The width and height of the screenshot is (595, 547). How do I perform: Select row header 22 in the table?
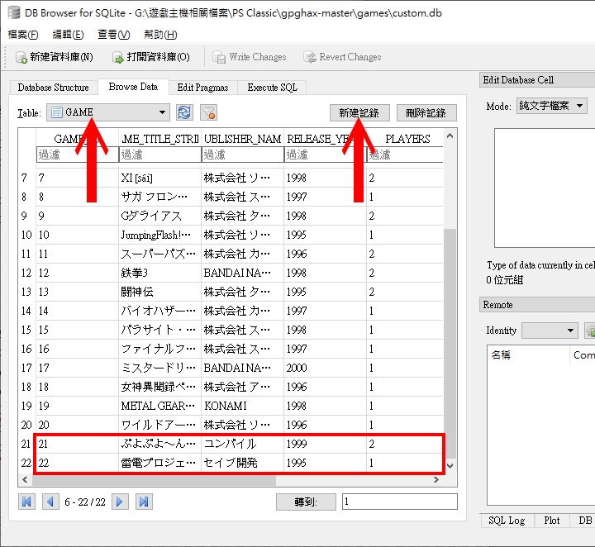tap(26, 463)
